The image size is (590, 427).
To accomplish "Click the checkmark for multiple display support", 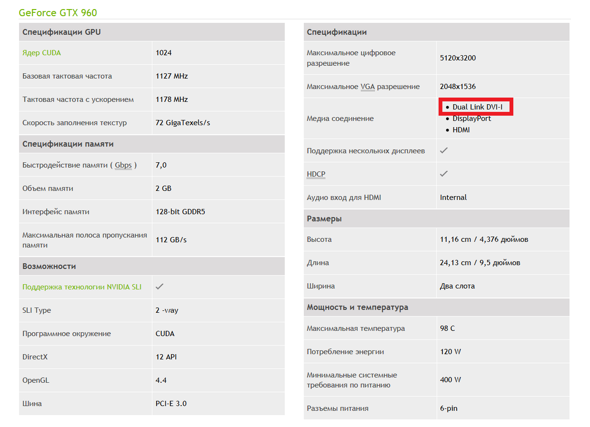I will pos(444,150).
